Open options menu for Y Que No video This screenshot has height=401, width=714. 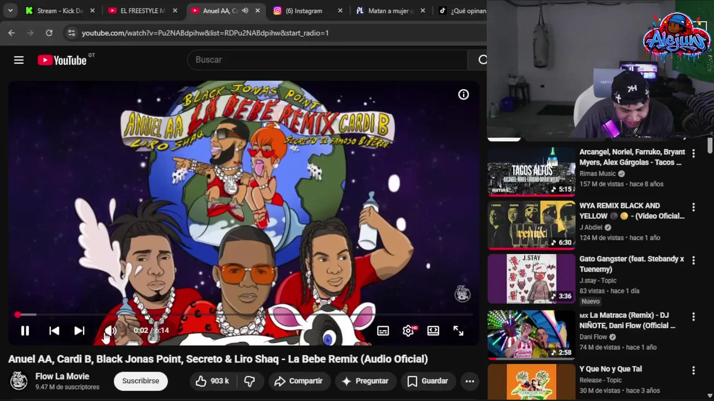click(693, 370)
